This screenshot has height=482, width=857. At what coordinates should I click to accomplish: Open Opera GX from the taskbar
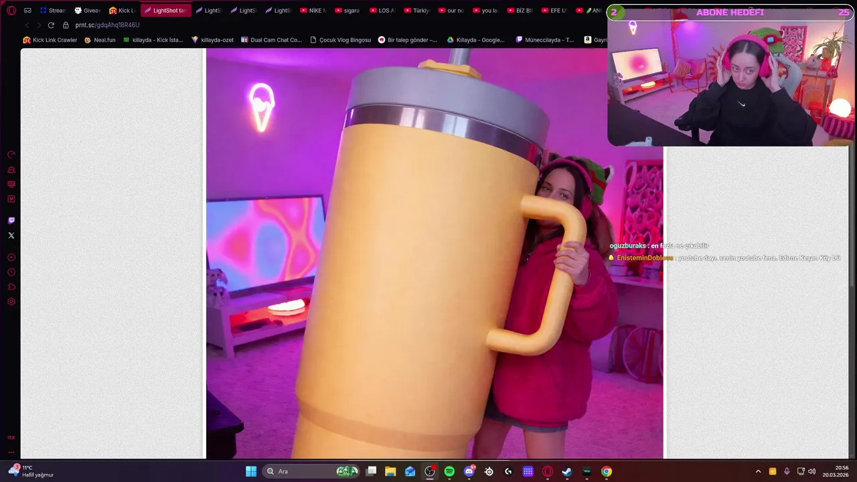(548, 471)
